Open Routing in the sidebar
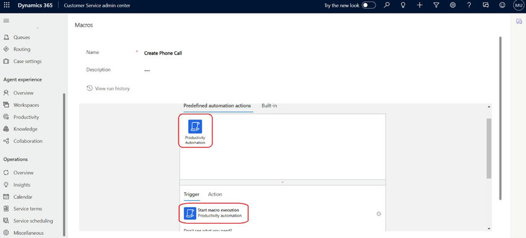Screen dimensions: 526x238 [x=22, y=49]
